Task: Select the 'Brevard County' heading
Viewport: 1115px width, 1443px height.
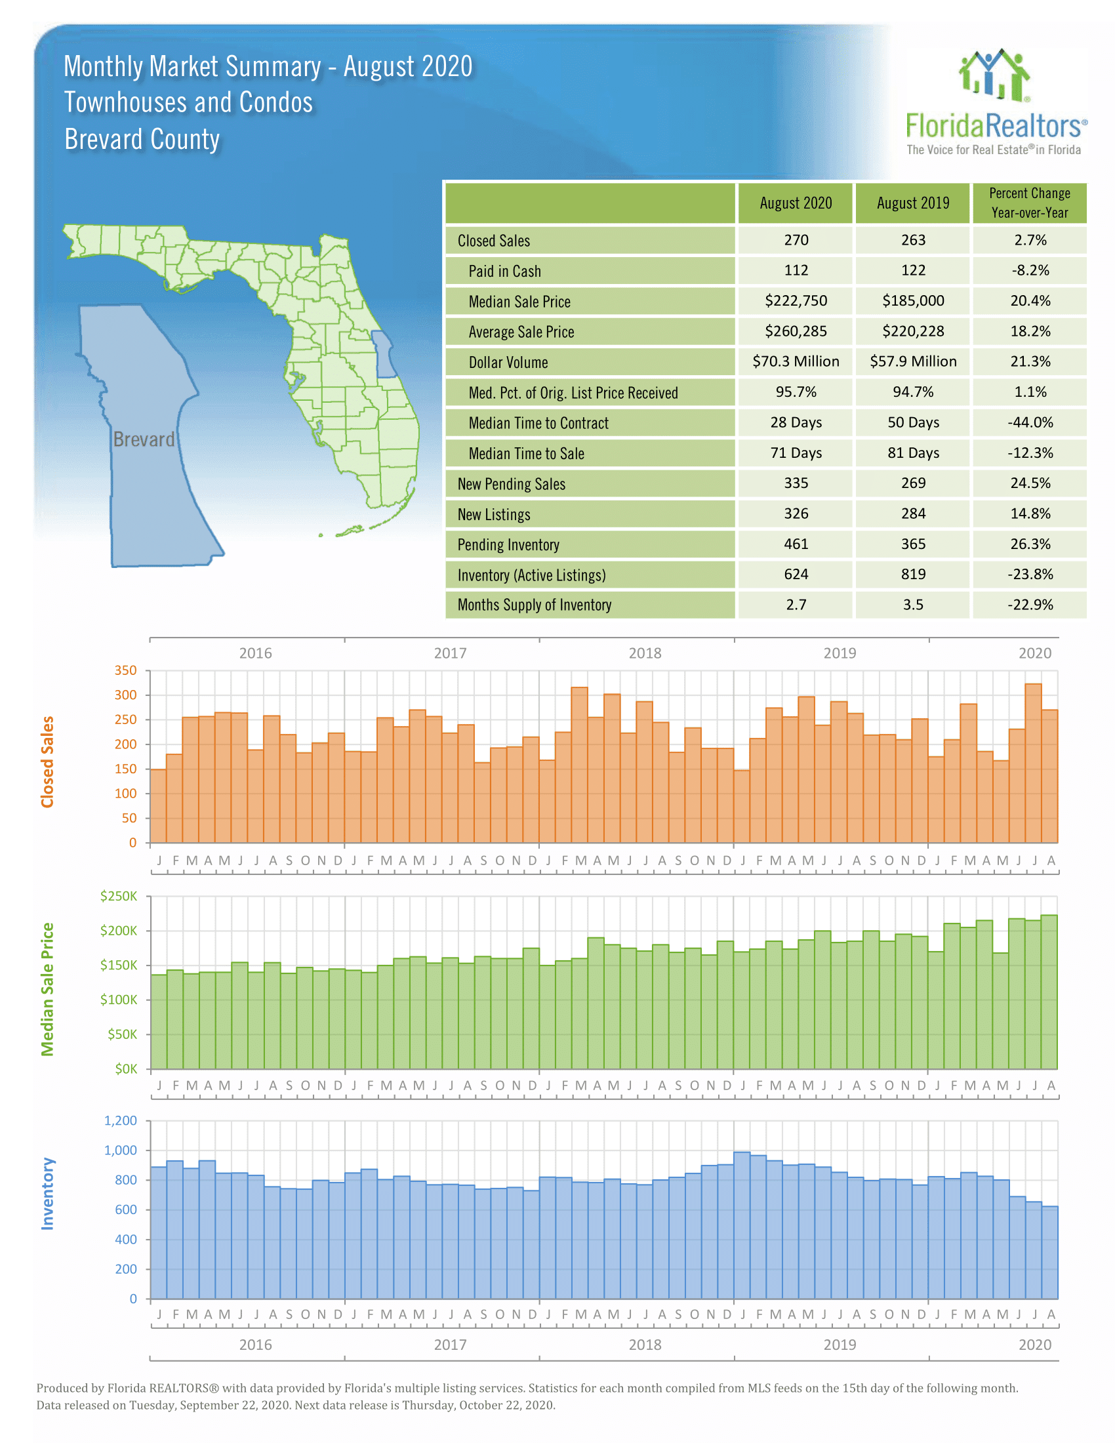Action: coord(142,140)
